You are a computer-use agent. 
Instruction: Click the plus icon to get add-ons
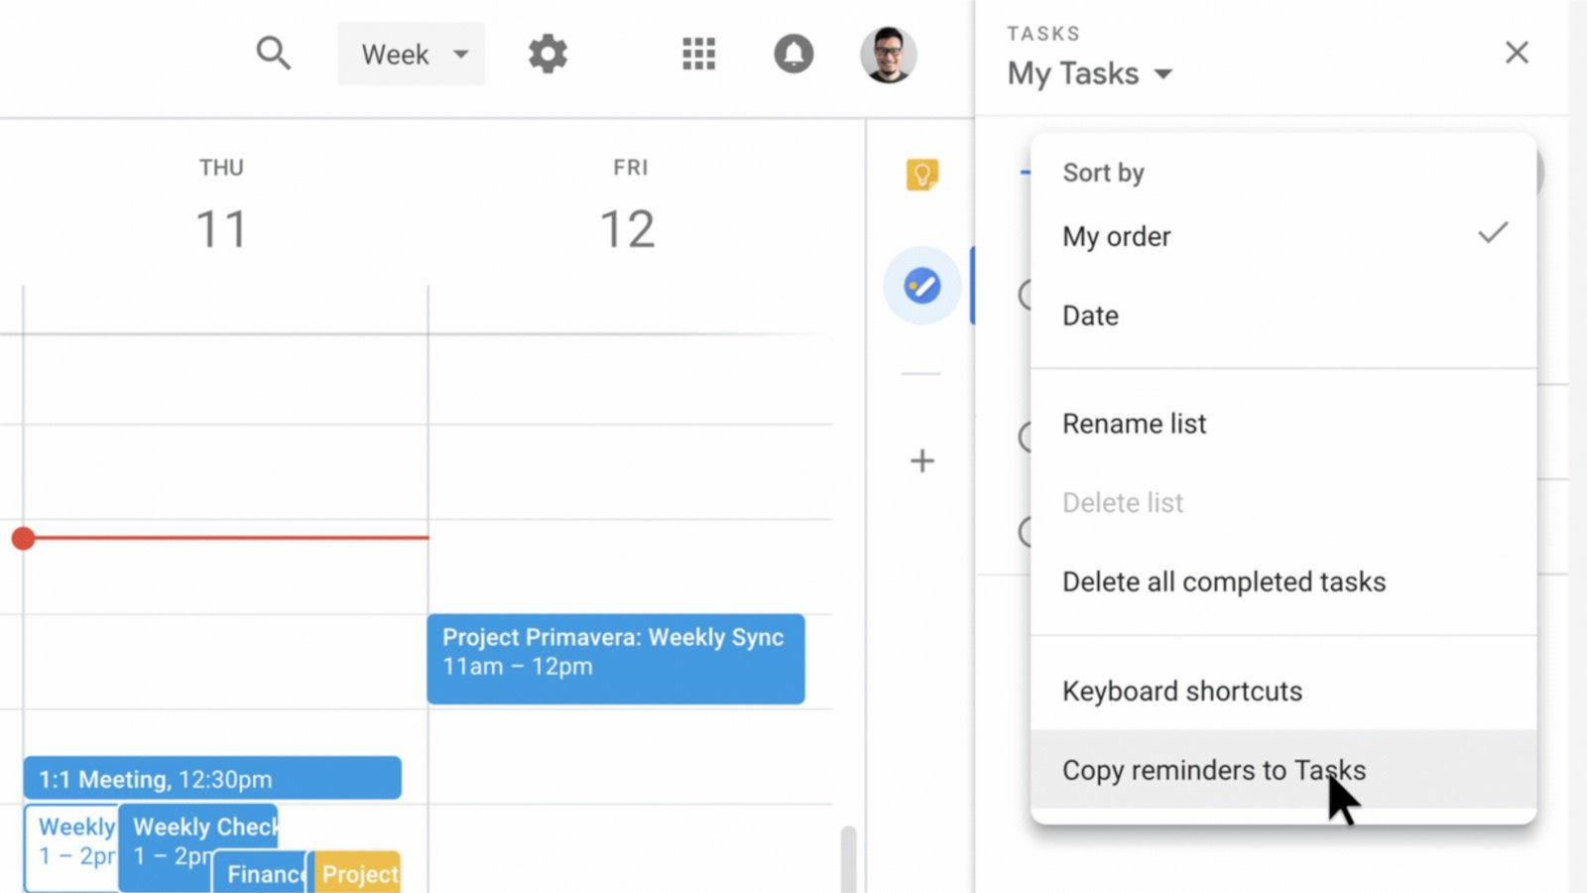[921, 461]
